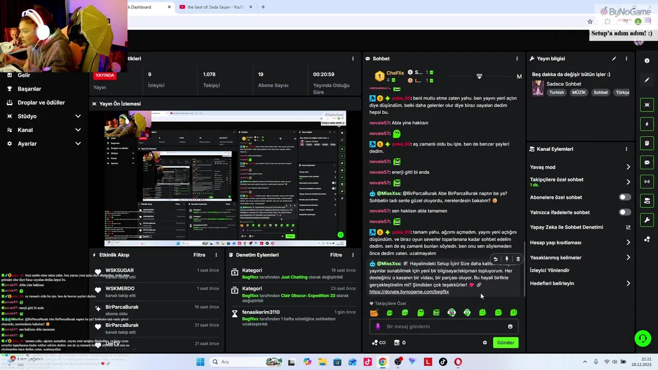Click the lightning bolt quick-action icon
Viewport: 658px width, 370px height.
point(647,124)
